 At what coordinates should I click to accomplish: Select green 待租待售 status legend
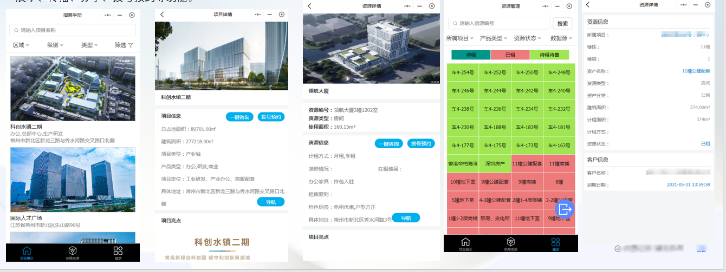click(549, 55)
